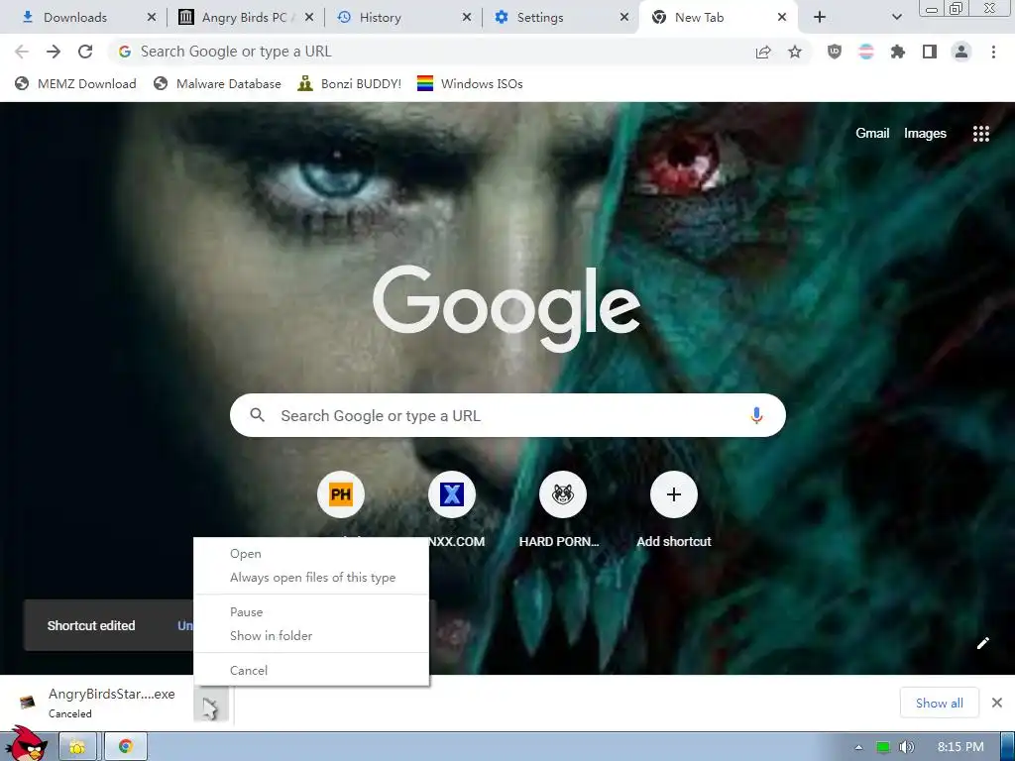Open the user profile avatar

tap(961, 52)
